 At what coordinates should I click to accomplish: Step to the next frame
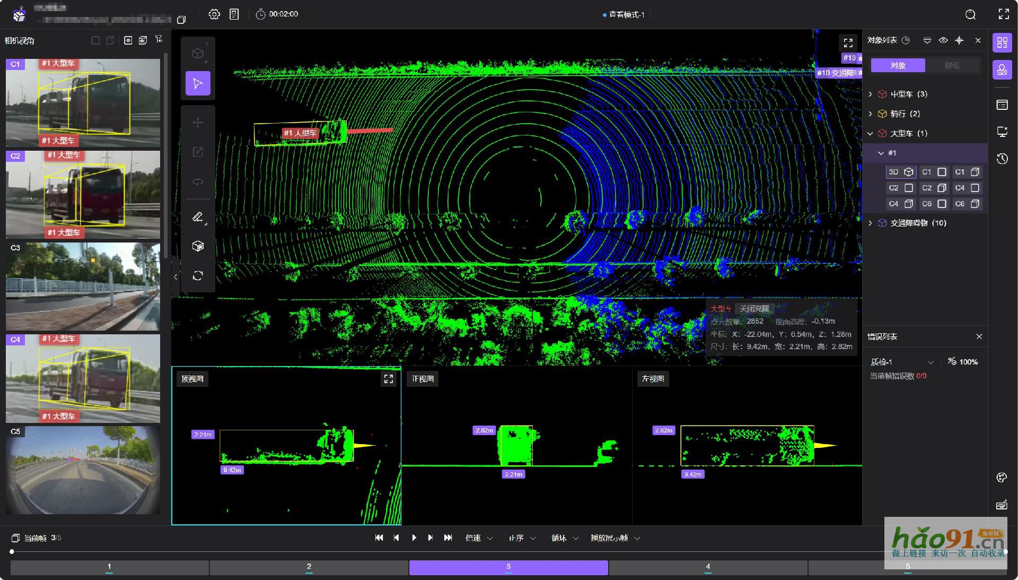coord(431,538)
